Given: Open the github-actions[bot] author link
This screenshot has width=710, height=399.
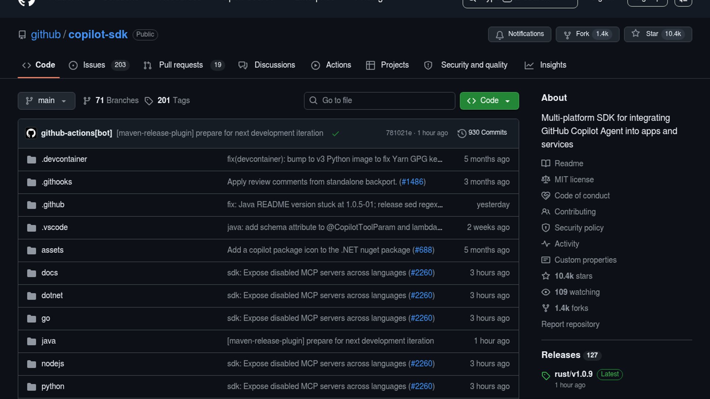Looking at the screenshot, I should point(77,133).
